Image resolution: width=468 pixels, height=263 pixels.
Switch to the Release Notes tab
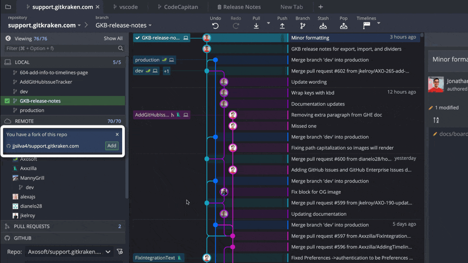tap(239, 7)
